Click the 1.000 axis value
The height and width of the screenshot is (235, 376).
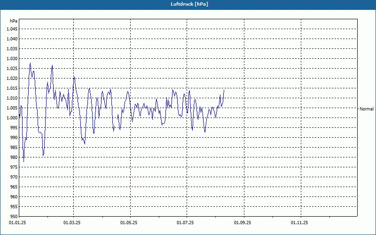click(x=12, y=118)
